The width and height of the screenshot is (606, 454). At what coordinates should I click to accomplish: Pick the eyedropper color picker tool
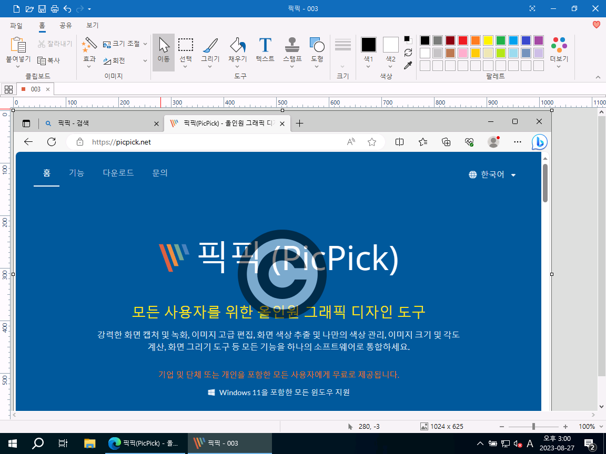(x=408, y=65)
